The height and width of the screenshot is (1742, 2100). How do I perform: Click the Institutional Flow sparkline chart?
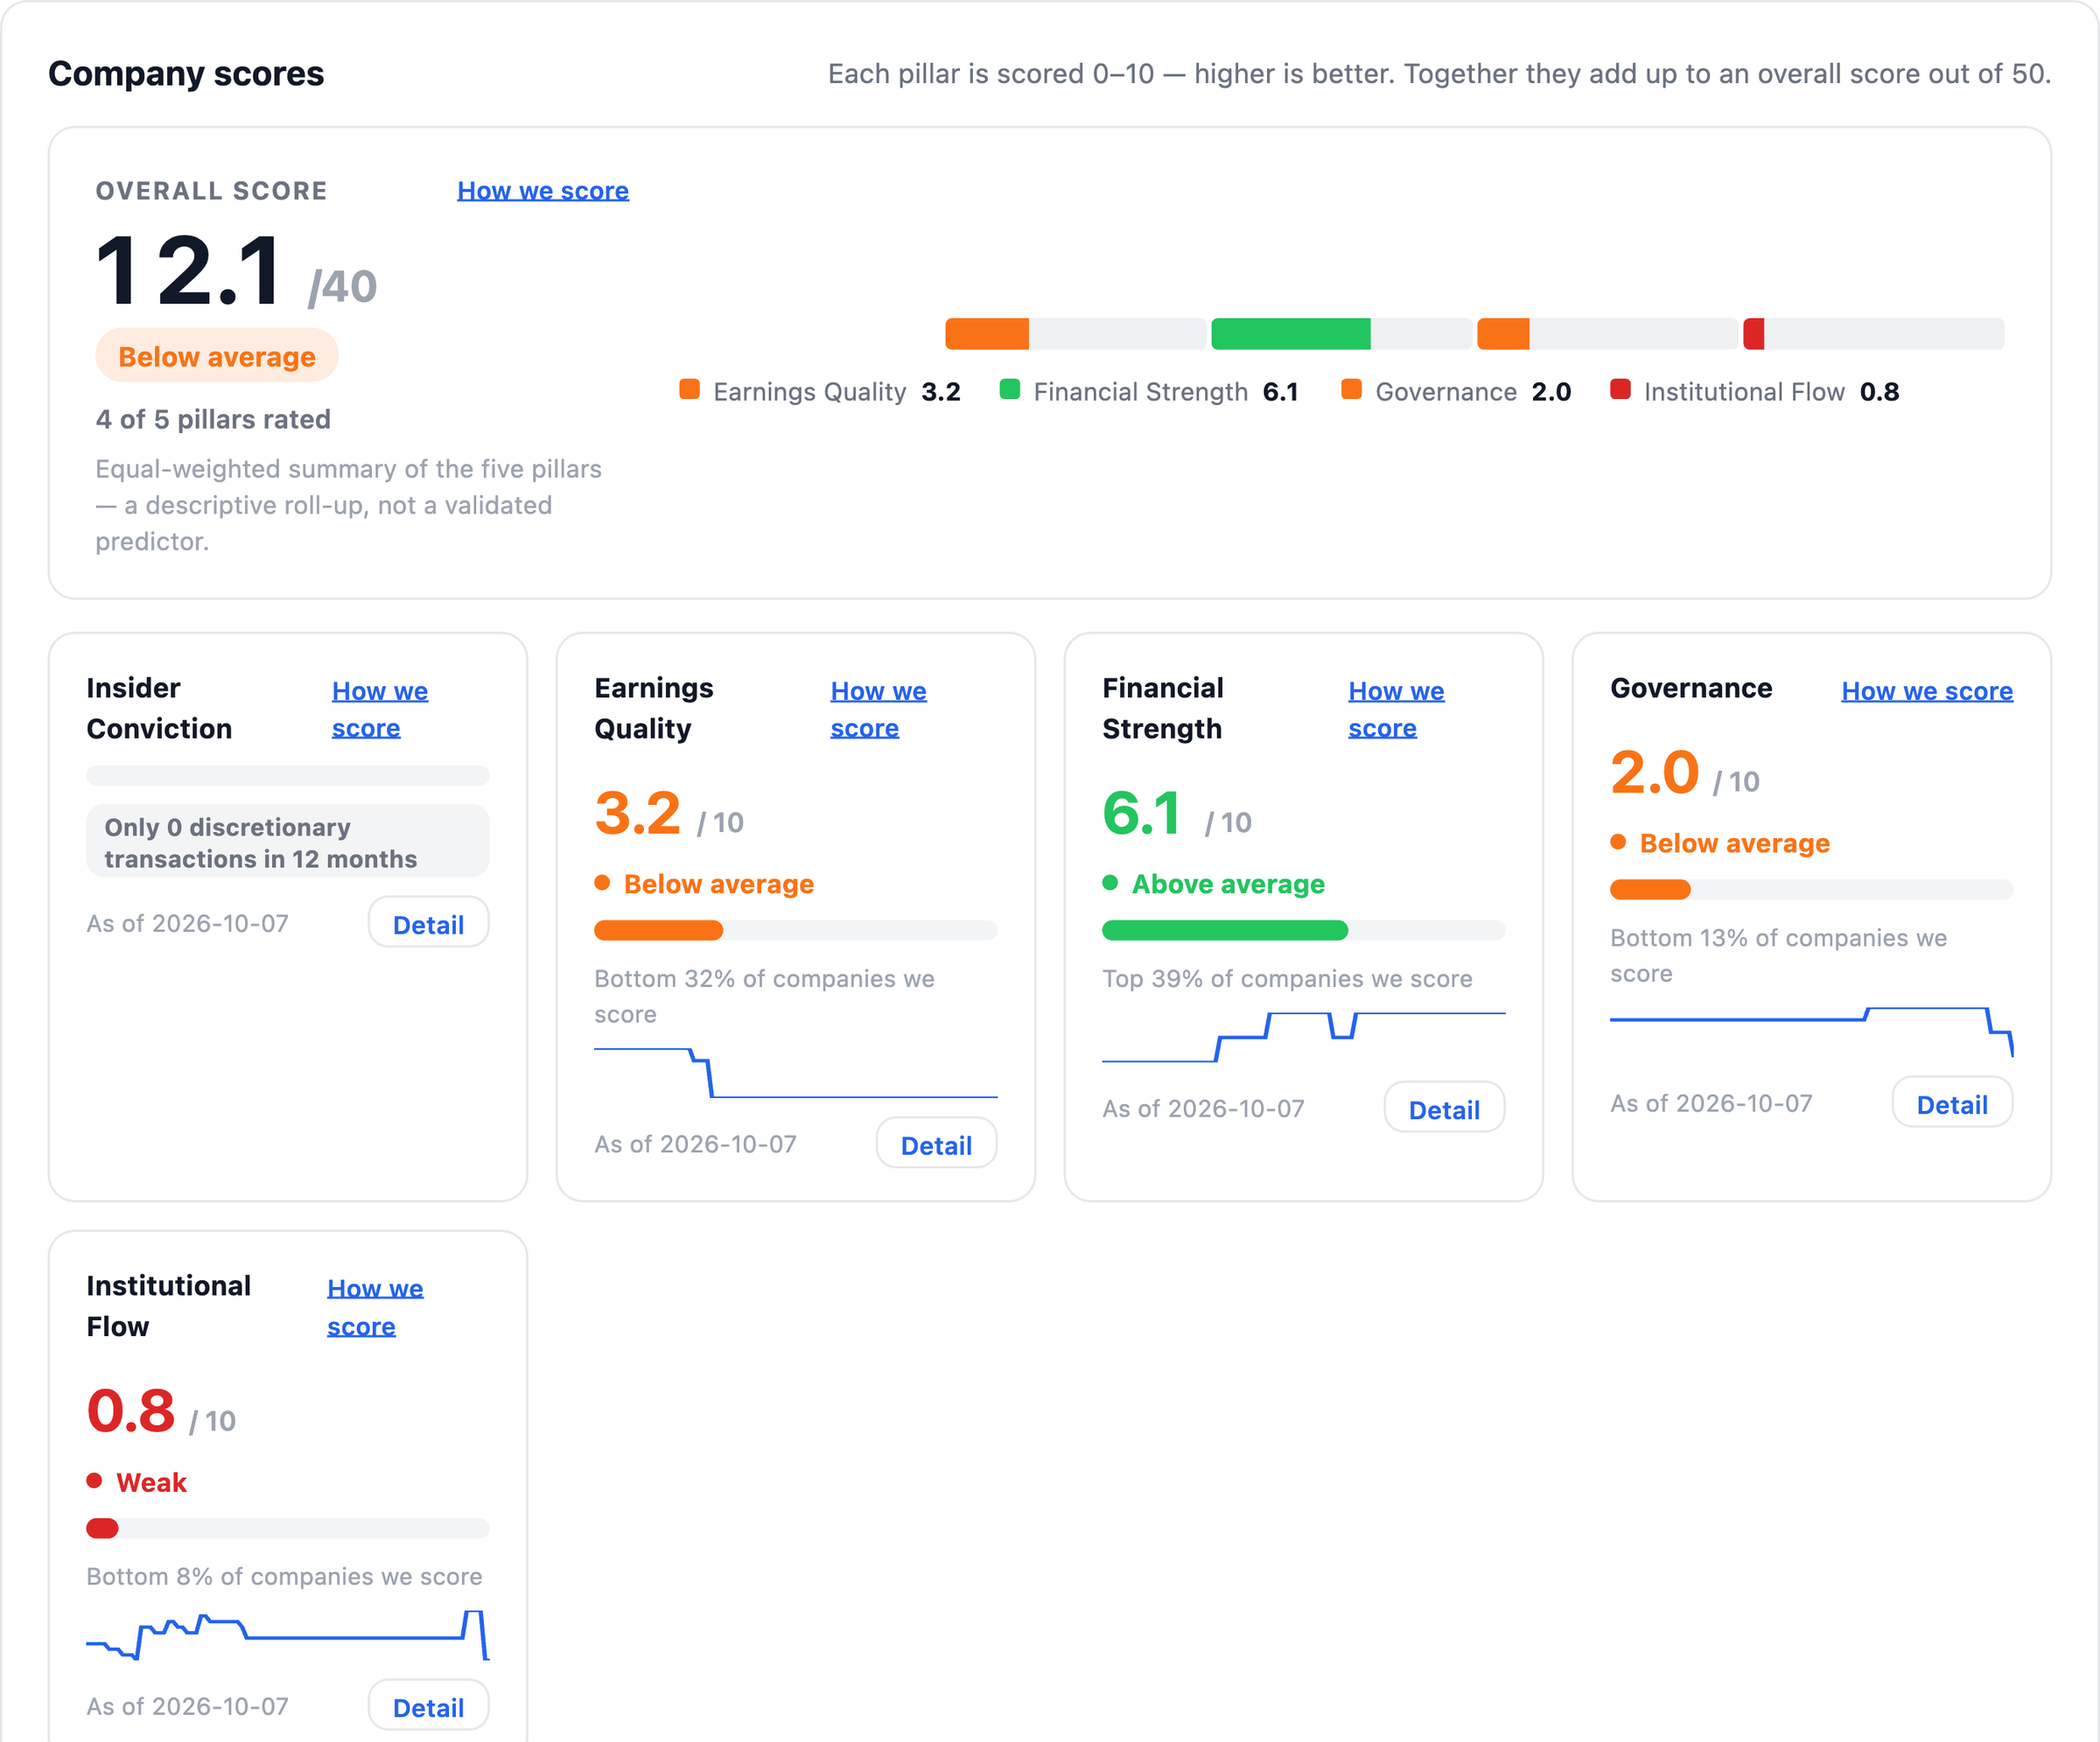[x=287, y=1634]
